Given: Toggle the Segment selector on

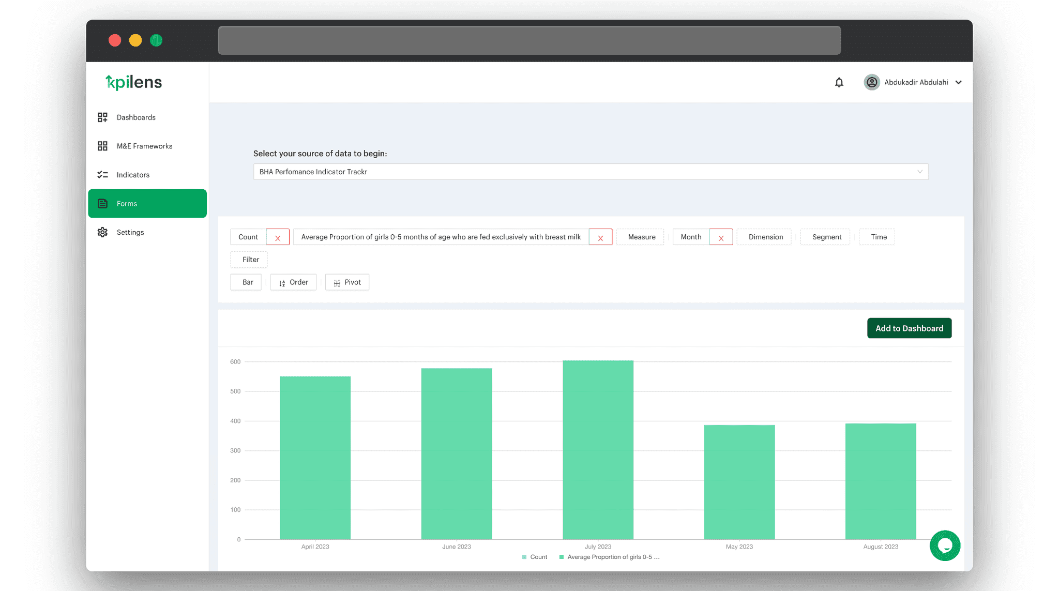Looking at the screenshot, I should coord(826,236).
